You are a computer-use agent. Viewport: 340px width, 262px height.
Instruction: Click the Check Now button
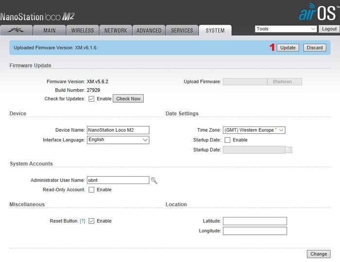click(128, 99)
